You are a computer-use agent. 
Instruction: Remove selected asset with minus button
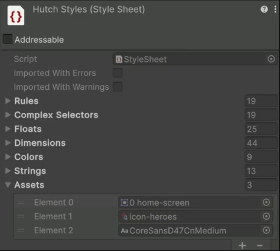click(x=260, y=246)
